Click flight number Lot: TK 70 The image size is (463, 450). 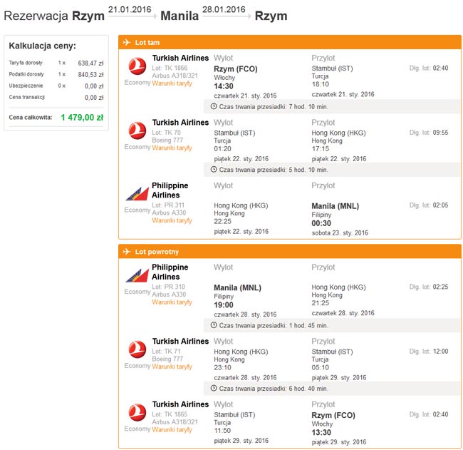(x=166, y=133)
